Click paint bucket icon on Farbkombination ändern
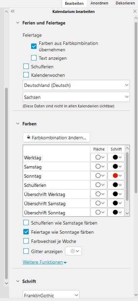138x301 pixels. point(29,138)
